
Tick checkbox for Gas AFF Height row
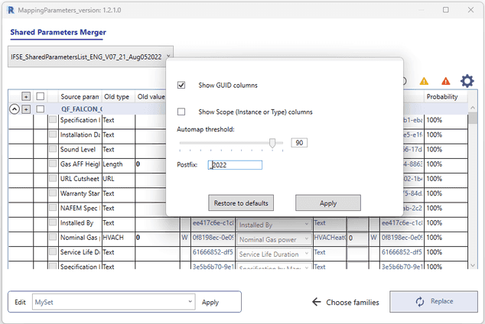click(x=53, y=164)
